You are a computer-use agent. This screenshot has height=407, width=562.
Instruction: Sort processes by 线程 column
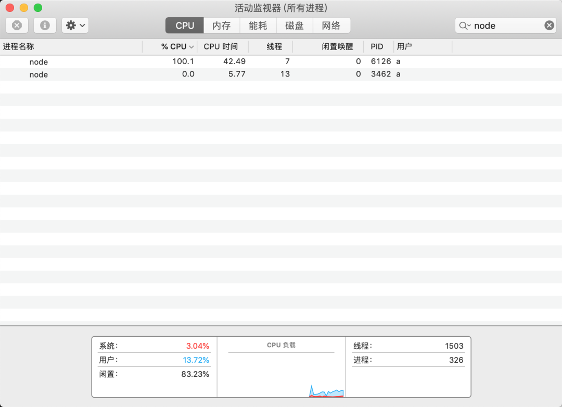274,47
